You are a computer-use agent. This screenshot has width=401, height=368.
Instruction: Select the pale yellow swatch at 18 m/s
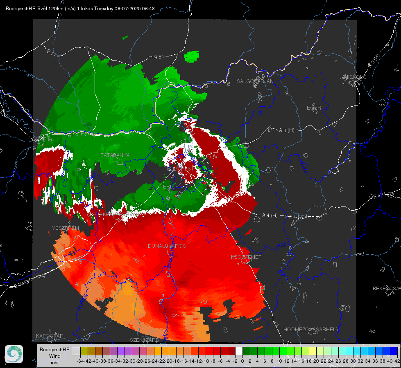coord(313,351)
